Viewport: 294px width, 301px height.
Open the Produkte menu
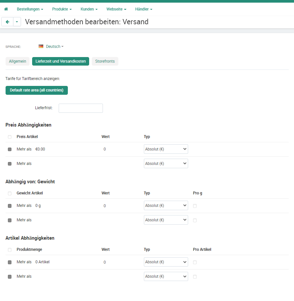pos(62,9)
